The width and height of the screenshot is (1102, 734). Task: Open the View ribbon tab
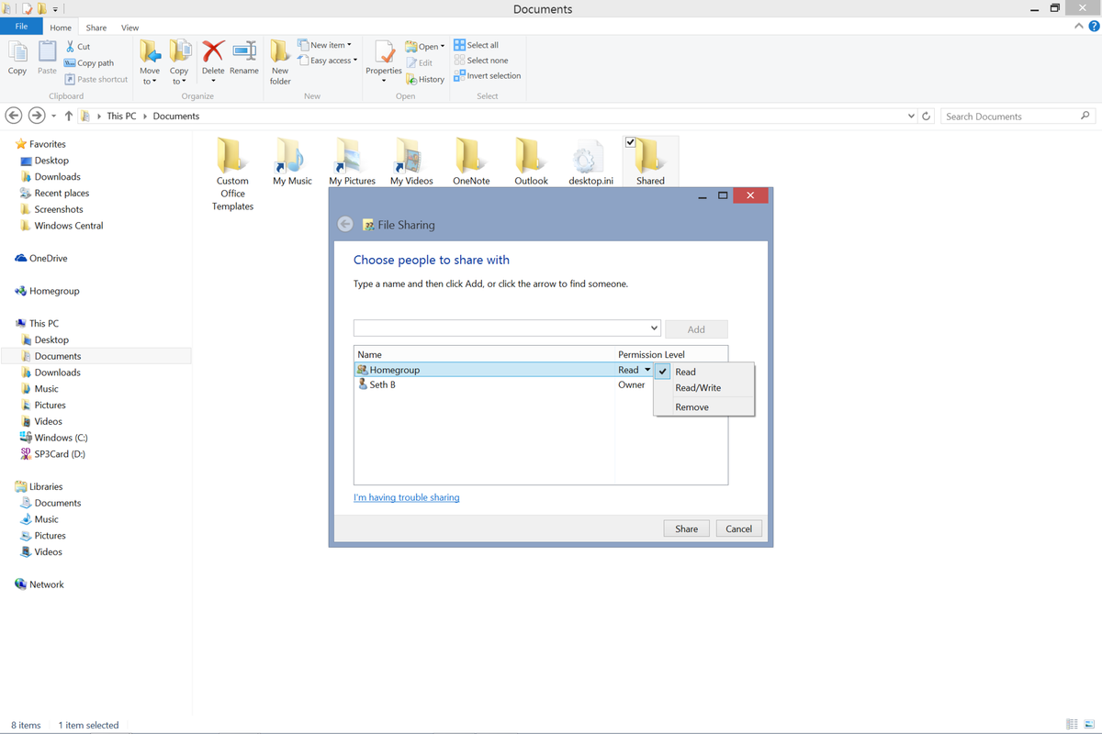point(129,27)
